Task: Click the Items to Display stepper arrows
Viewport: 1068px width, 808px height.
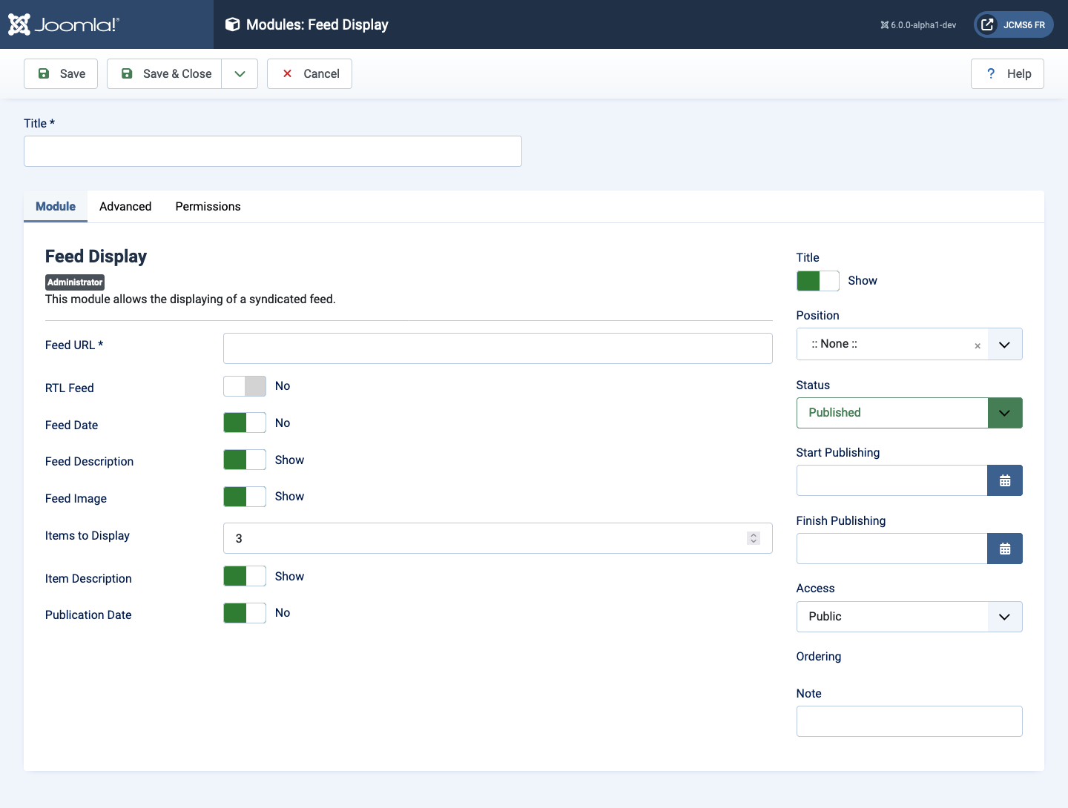Action: click(x=754, y=538)
